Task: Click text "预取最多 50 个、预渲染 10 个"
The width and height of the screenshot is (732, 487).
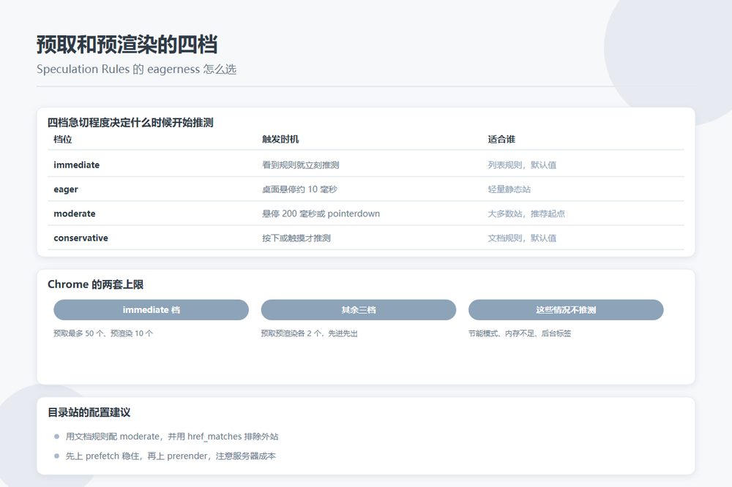Action: point(103,333)
